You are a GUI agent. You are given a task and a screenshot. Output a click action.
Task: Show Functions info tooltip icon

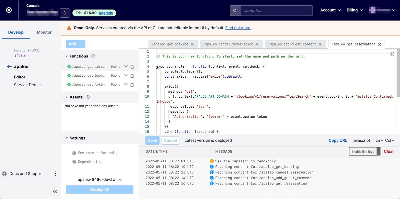[x=93, y=56]
